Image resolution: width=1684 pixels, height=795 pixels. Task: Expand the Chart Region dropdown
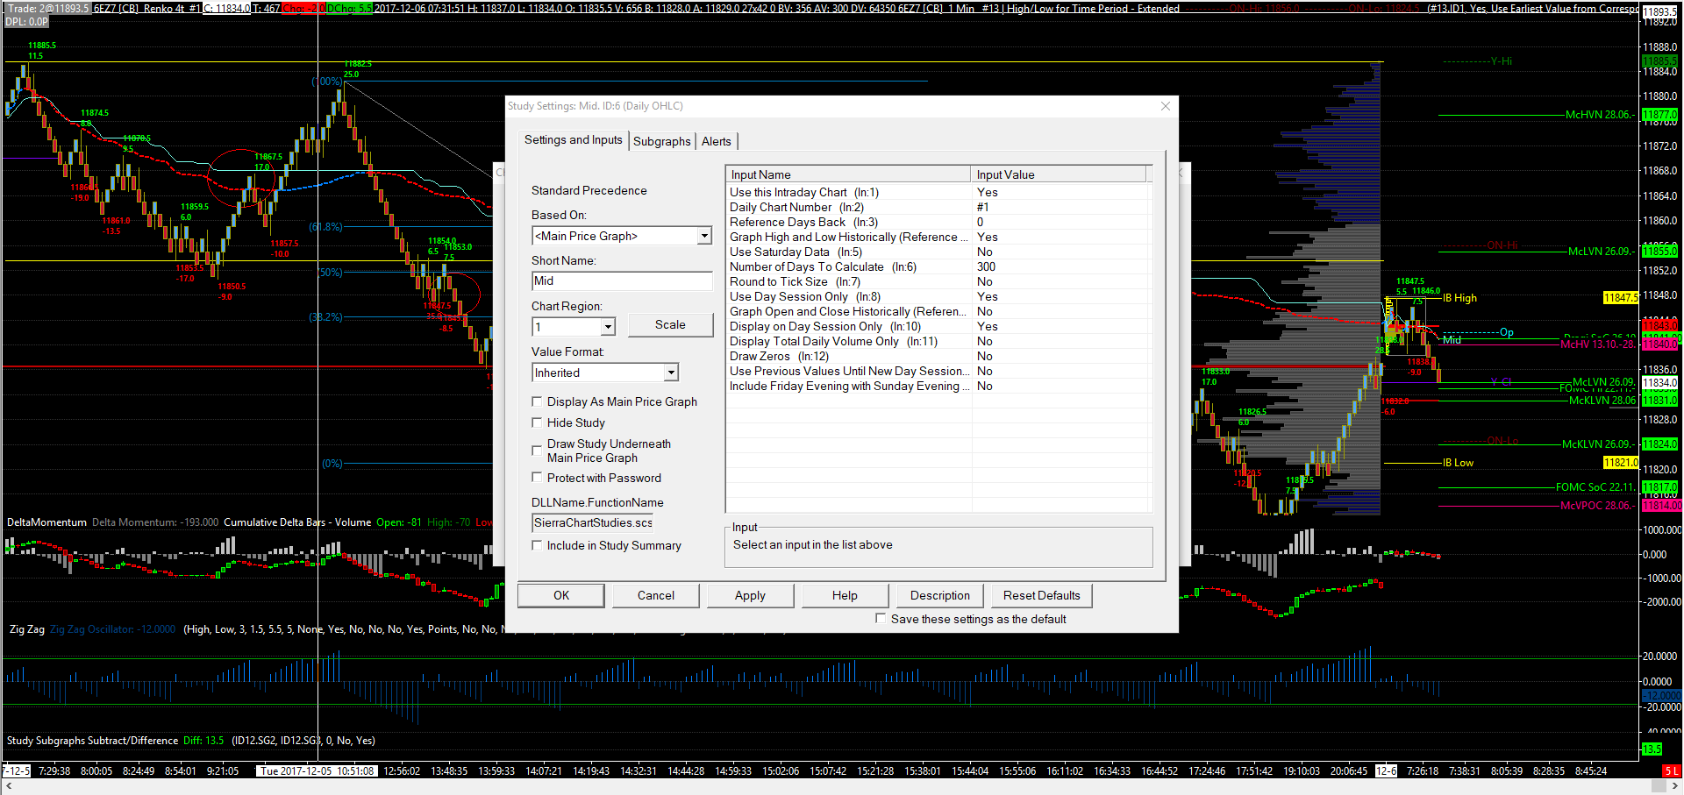608,327
